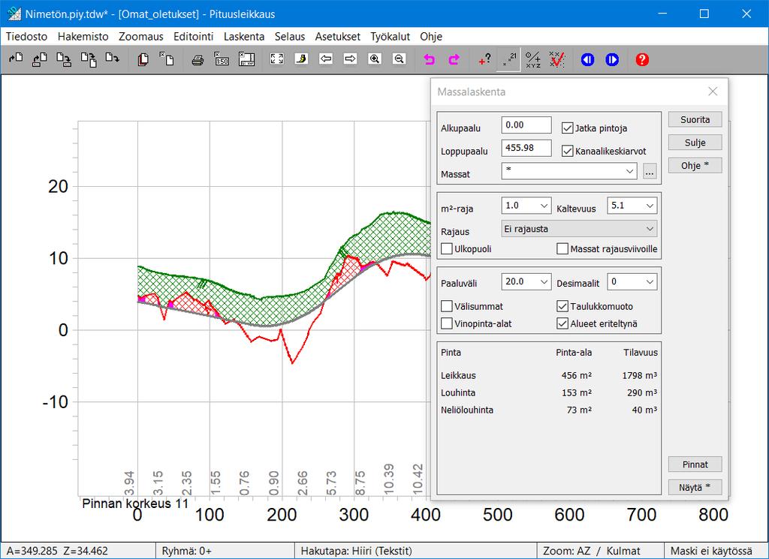Click the Alkupaalu input field
769x559 pixels.
(x=526, y=125)
